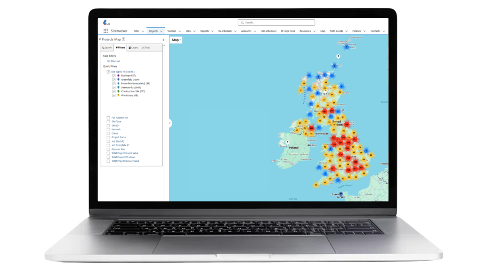
Task: Open the Job Scheduler nav item
Action: click(x=268, y=31)
